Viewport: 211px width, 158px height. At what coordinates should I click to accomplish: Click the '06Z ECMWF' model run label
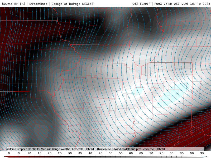pos(141,4)
